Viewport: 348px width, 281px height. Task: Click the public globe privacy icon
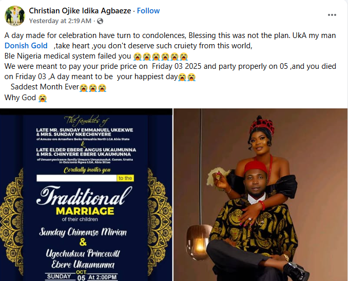(x=100, y=21)
